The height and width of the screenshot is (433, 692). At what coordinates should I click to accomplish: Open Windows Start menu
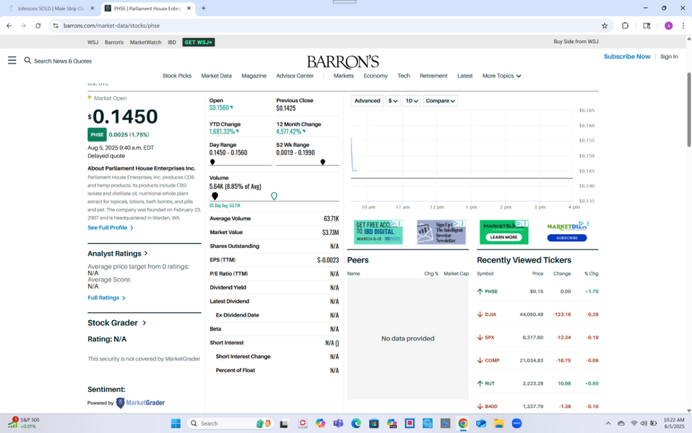point(176,423)
